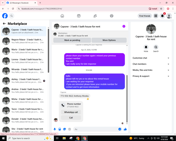176x141 pixels.
Task: Expand Chat members section
Action: coord(151,64)
